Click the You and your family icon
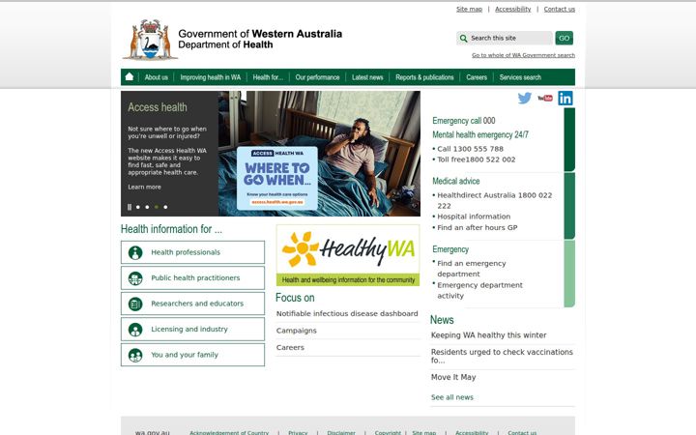696x435 pixels. [x=135, y=356]
